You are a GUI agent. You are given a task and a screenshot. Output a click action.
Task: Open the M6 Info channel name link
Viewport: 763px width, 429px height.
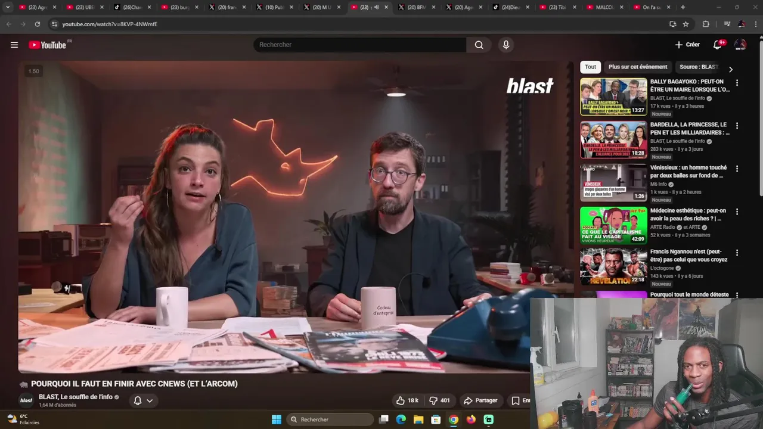point(659,184)
